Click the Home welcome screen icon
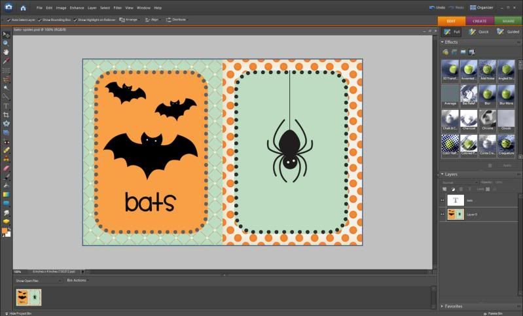This screenshot has height=316, width=523. click(23, 8)
